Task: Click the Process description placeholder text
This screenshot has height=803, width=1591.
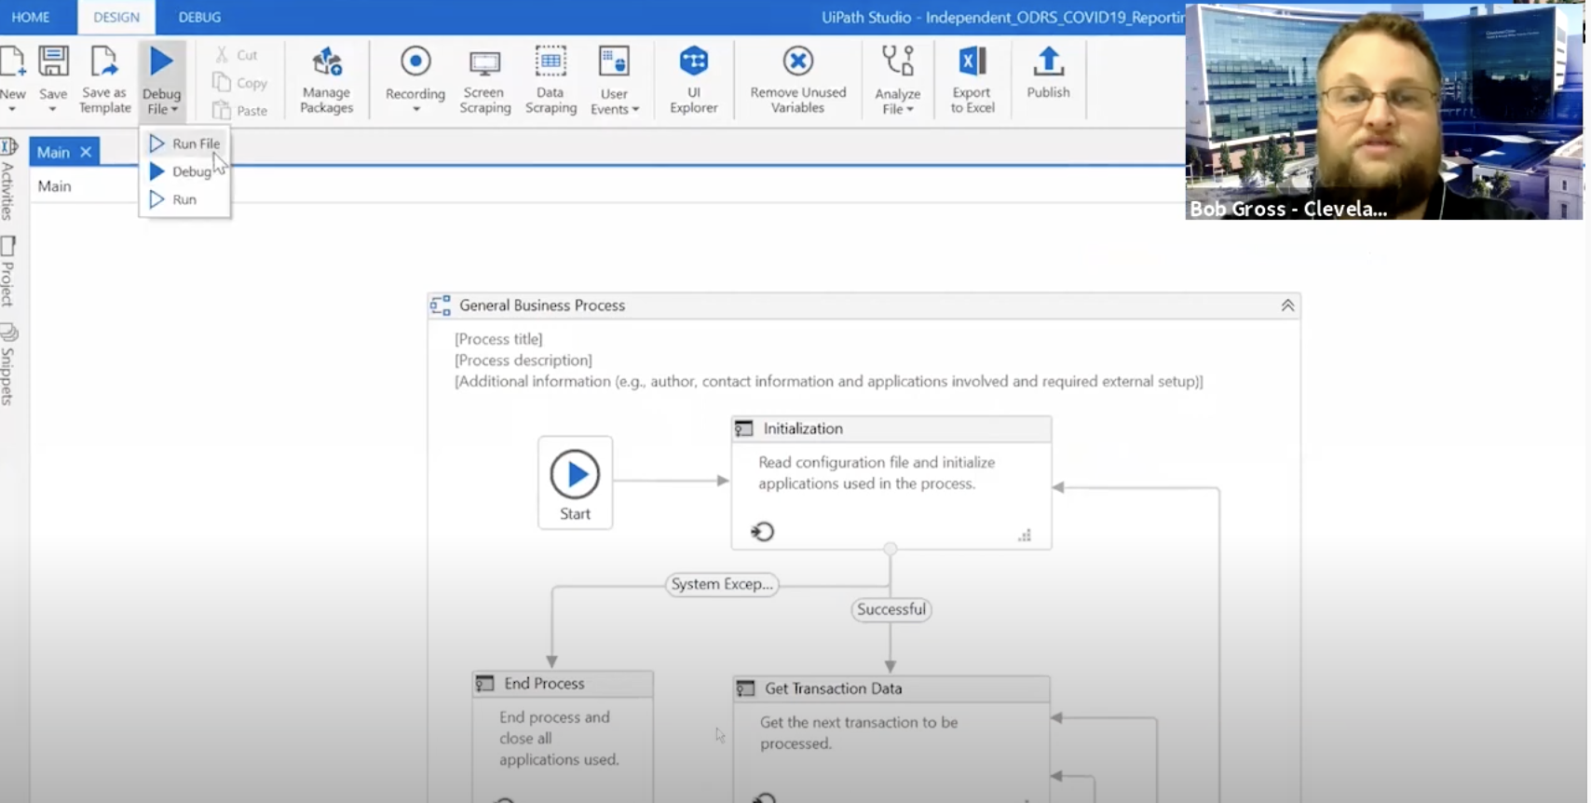Action: tap(524, 361)
